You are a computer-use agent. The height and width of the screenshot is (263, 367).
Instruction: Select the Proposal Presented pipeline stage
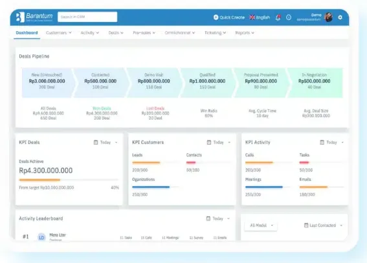[x=261, y=83]
